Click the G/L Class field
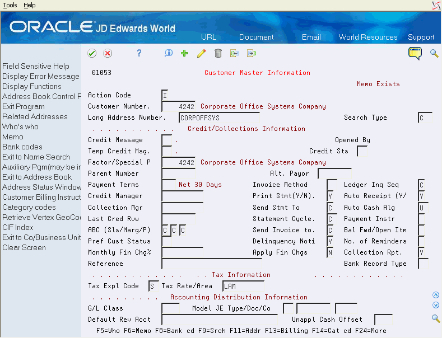Viewport: 442px width, 338px height. point(170,309)
